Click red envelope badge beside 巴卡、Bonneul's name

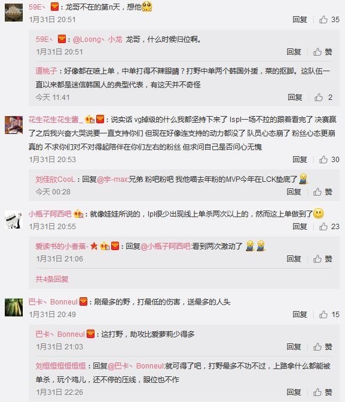[x=84, y=301]
